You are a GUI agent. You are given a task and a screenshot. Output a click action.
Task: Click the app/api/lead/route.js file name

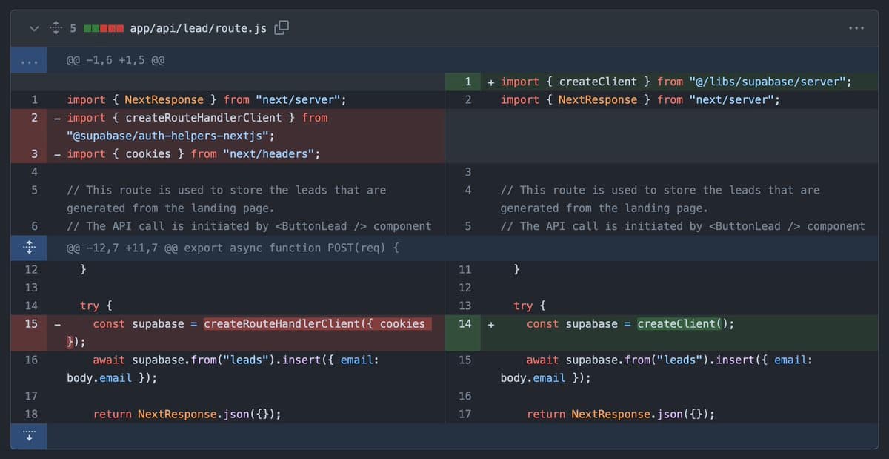click(198, 28)
